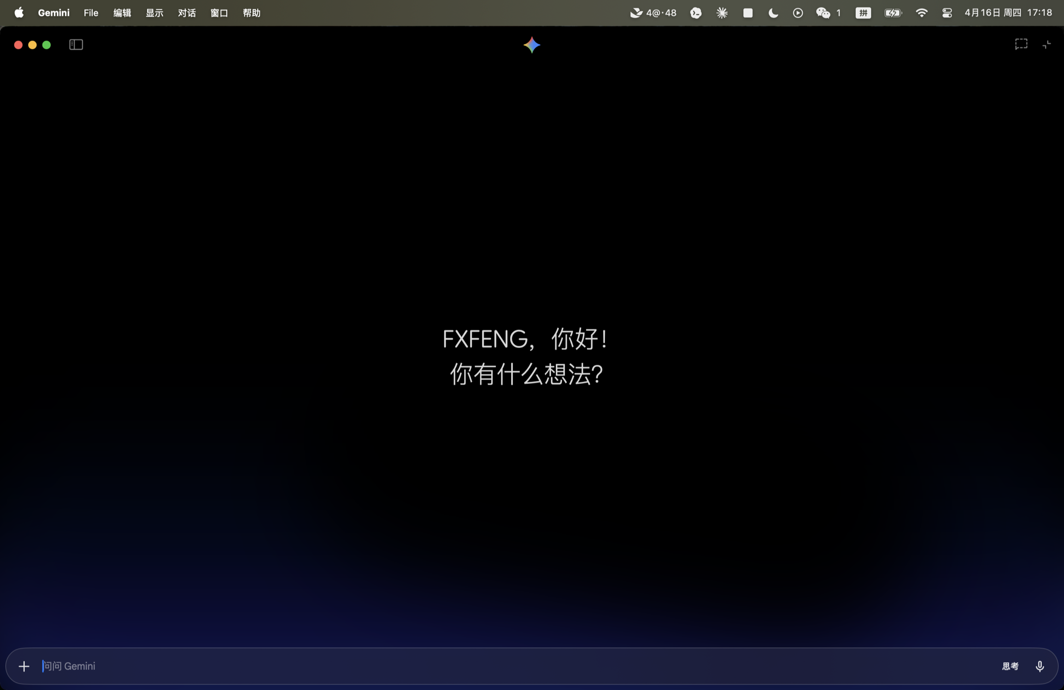Click the WeChat menu bar icon
This screenshot has width=1064, height=690.
(x=823, y=13)
